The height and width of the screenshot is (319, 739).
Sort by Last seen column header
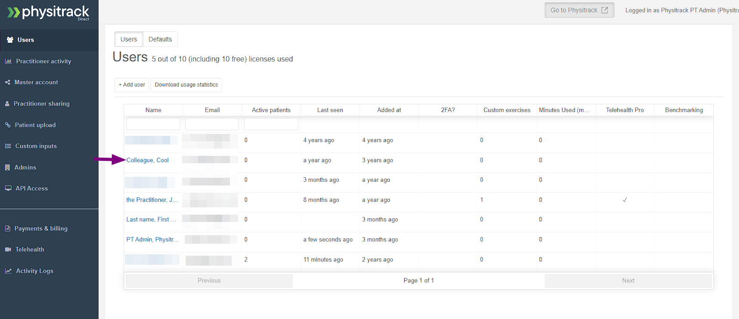pos(330,110)
